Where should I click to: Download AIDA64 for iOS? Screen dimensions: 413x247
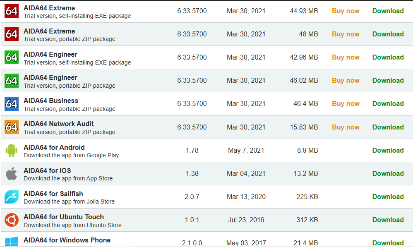point(388,174)
